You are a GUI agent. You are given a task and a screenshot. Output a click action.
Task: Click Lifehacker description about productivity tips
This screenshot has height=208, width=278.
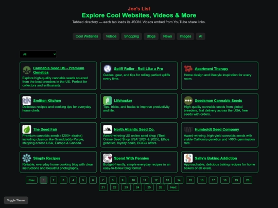[x=136, y=108]
